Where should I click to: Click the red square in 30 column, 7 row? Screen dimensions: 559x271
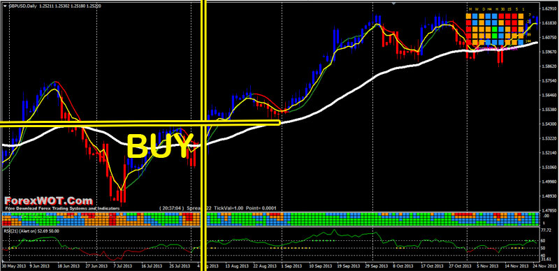tap(501, 16)
